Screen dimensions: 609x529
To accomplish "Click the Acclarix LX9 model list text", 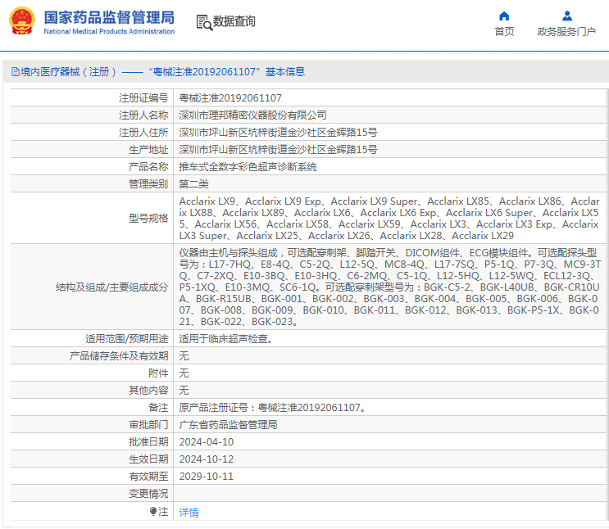I will coord(389,218).
